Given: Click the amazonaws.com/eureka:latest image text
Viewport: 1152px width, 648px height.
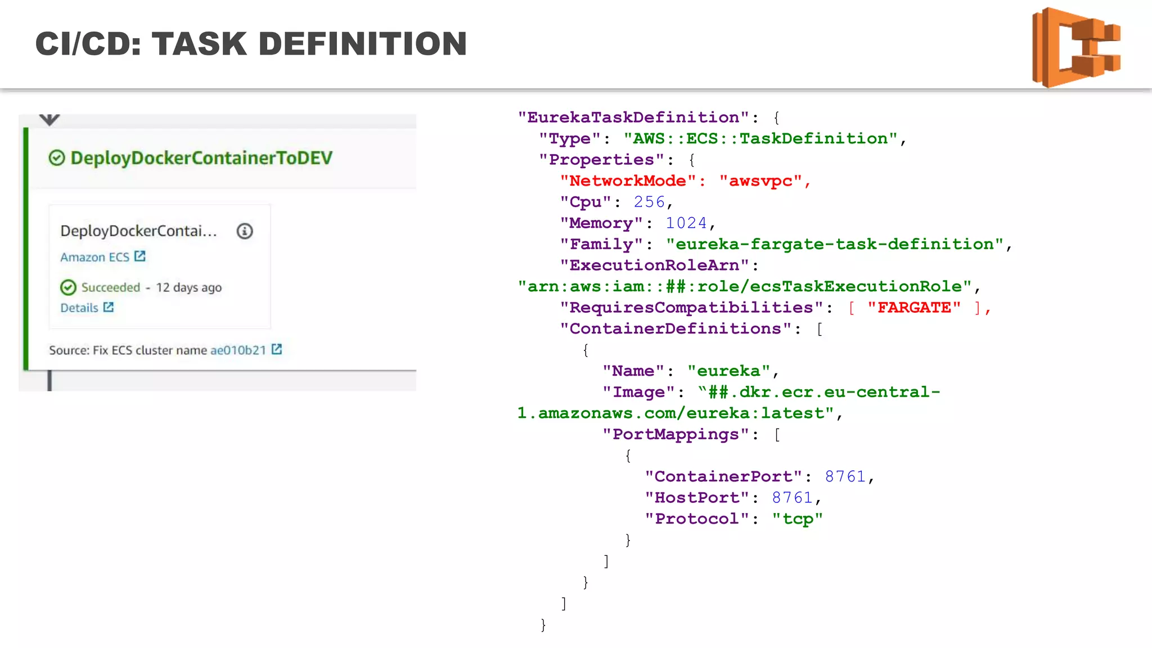Looking at the screenshot, I should click(676, 413).
